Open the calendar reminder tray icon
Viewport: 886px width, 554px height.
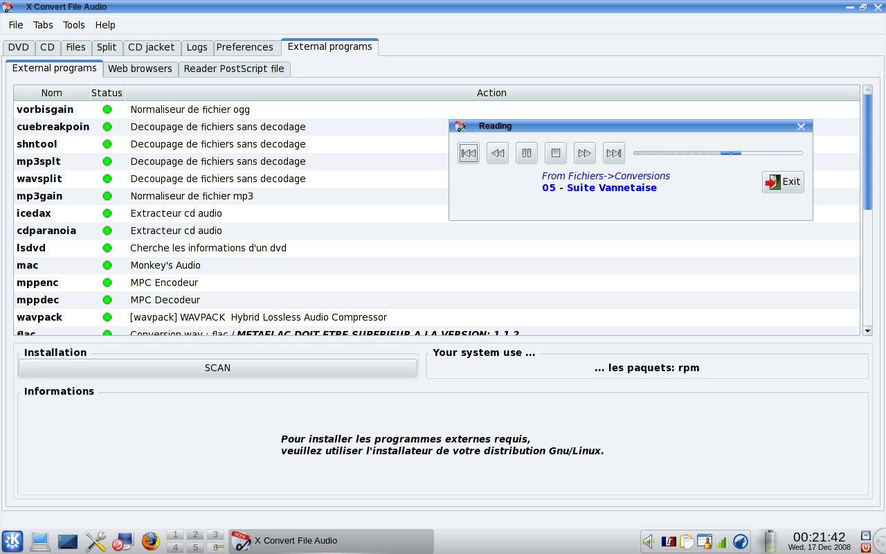click(705, 542)
